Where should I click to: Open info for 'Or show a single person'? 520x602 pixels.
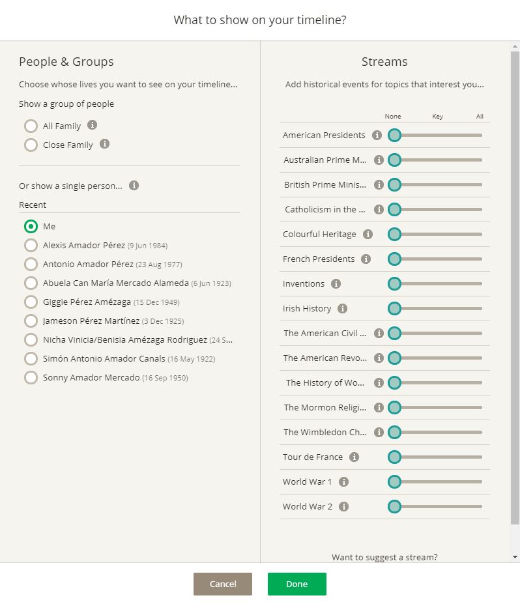[134, 186]
